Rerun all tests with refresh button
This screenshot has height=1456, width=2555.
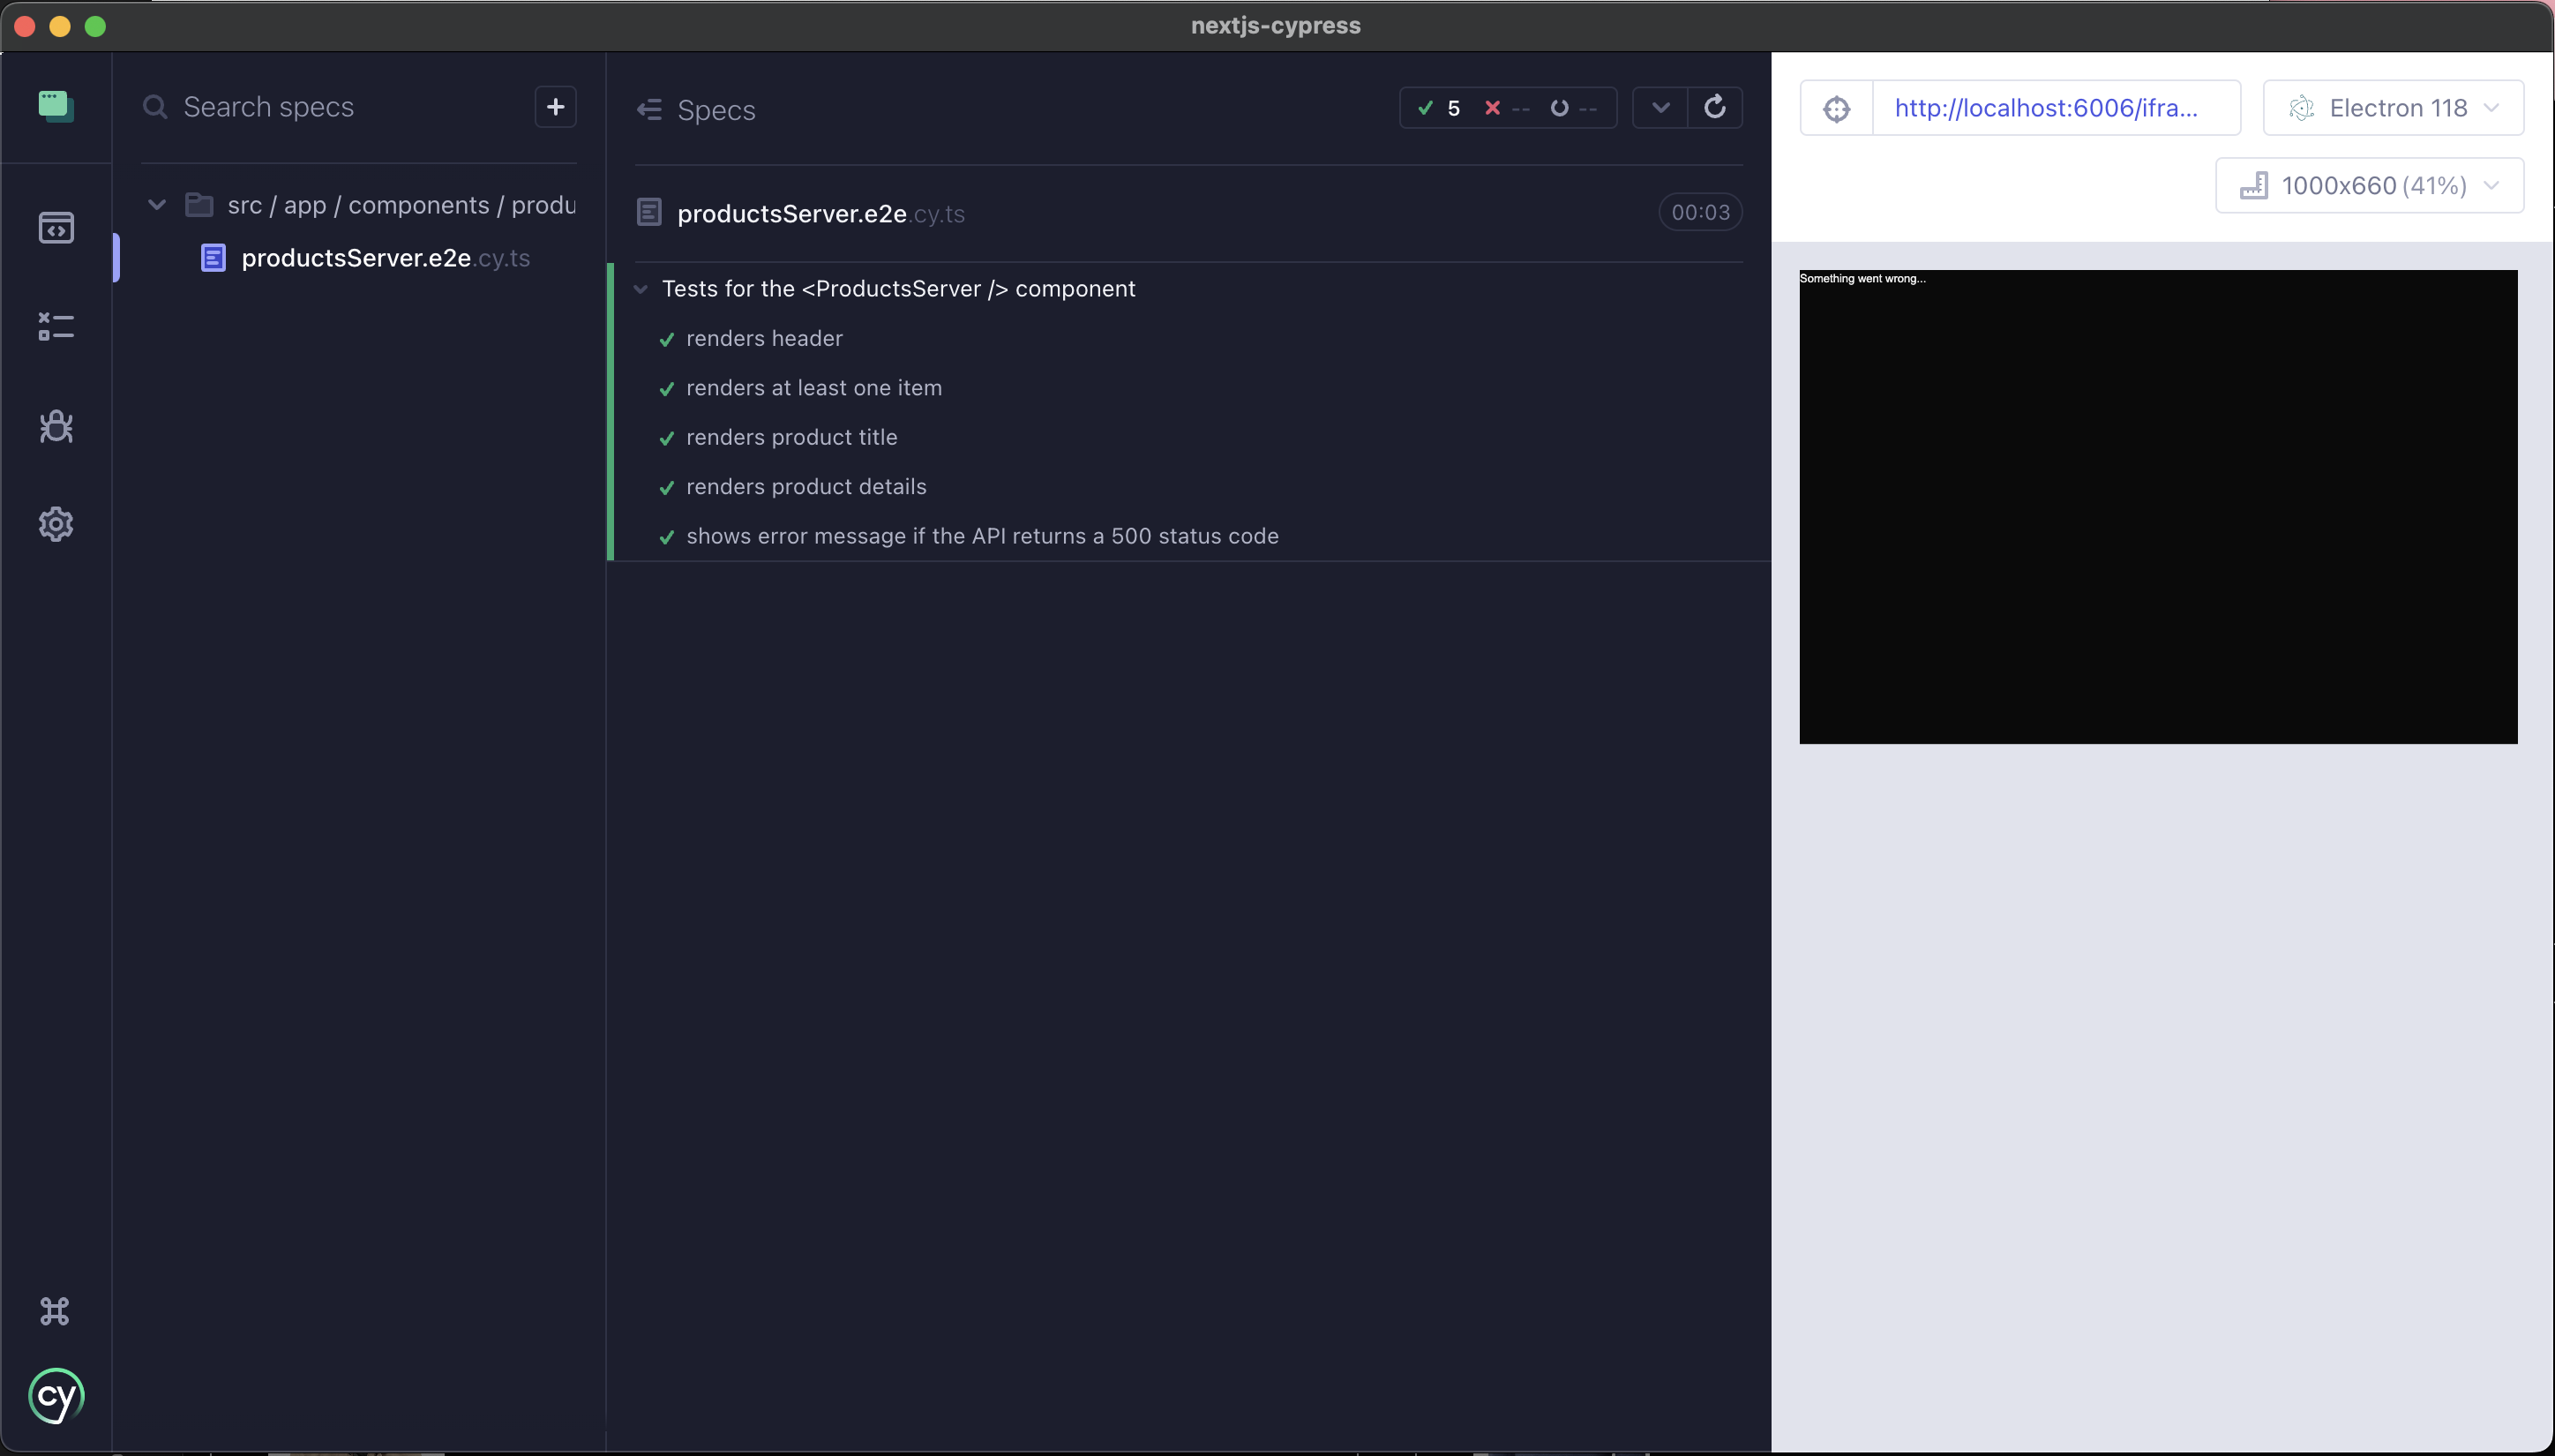click(1715, 107)
